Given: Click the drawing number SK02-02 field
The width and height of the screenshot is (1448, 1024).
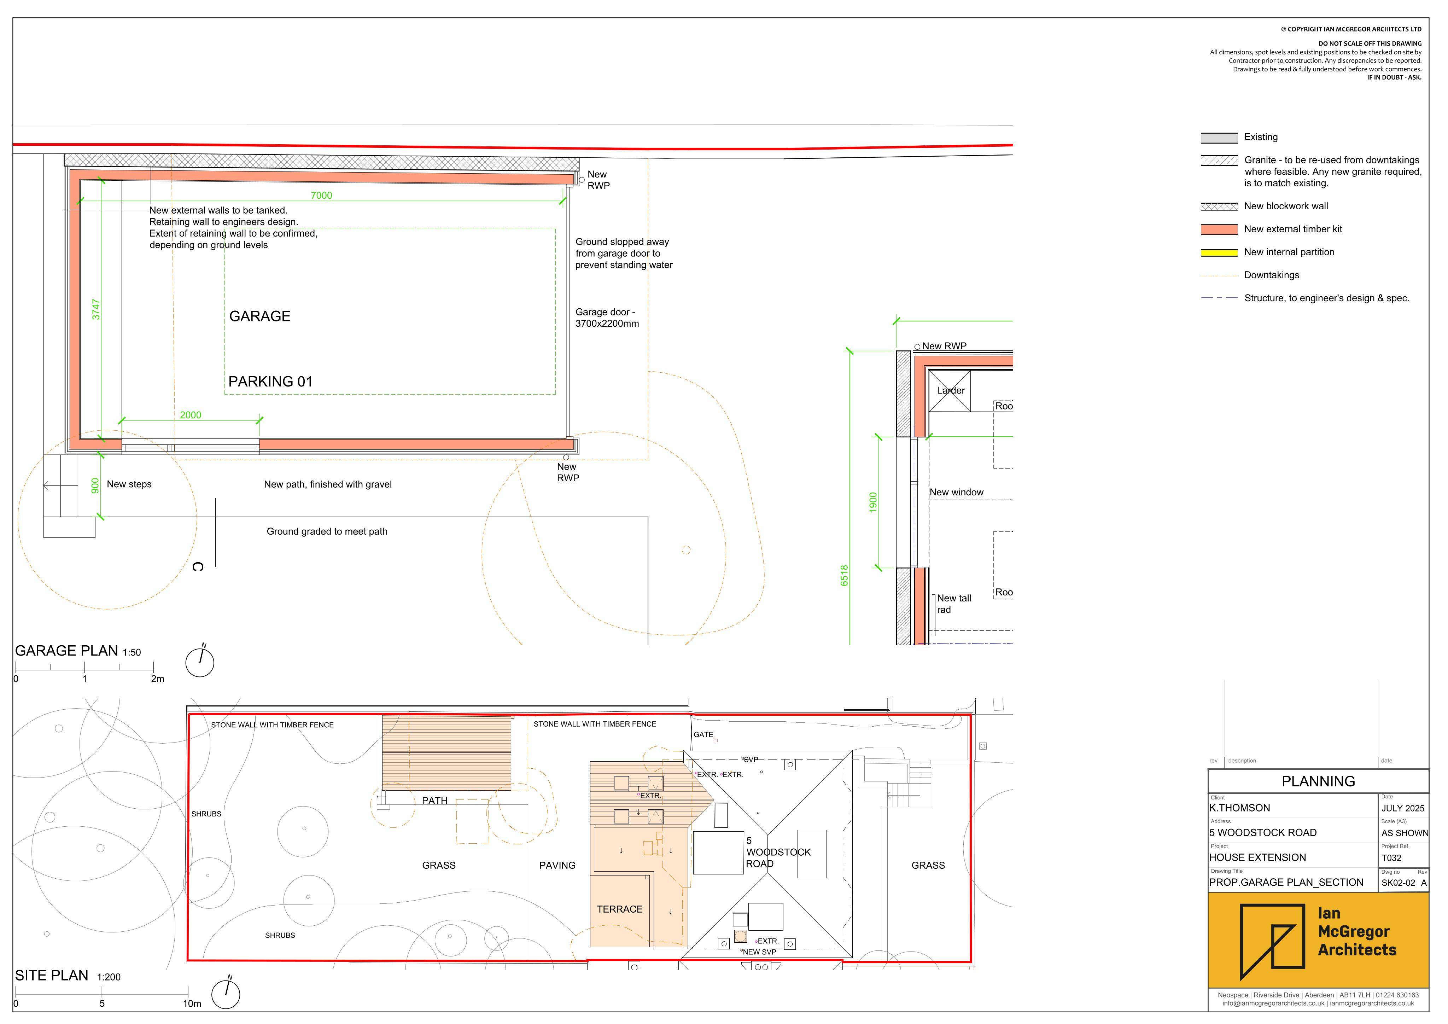Looking at the screenshot, I should tap(1398, 883).
